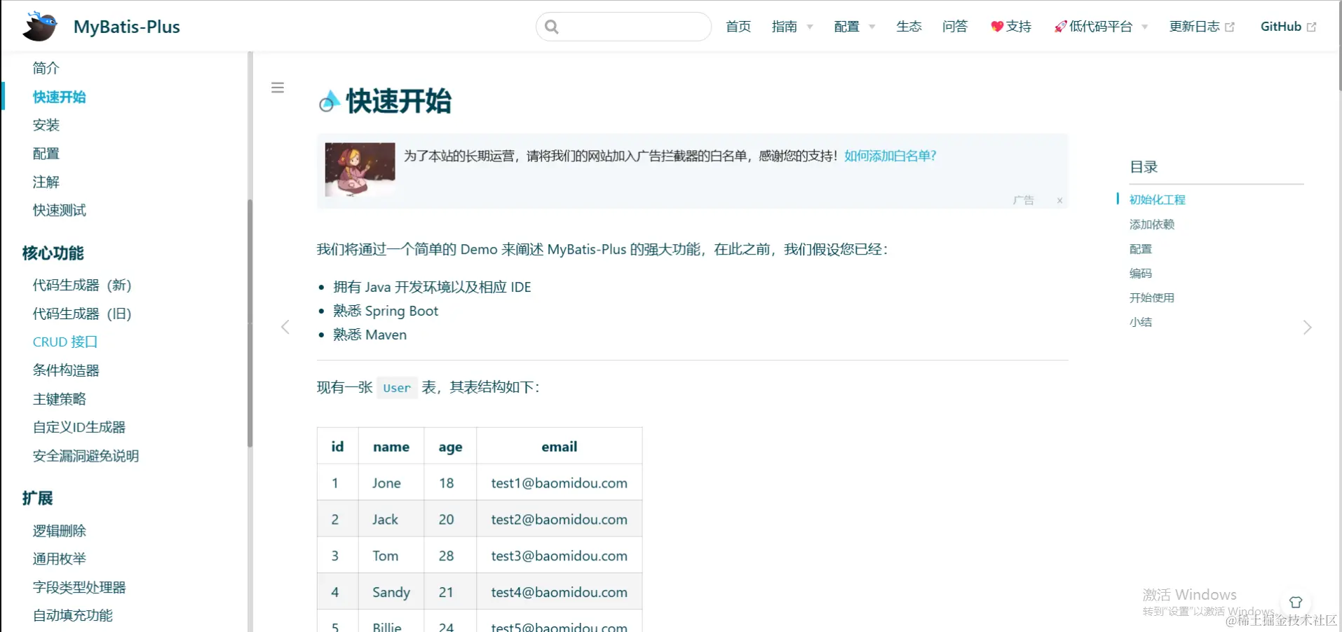Click the page vertical scrollbar thumb

[1340, 46]
